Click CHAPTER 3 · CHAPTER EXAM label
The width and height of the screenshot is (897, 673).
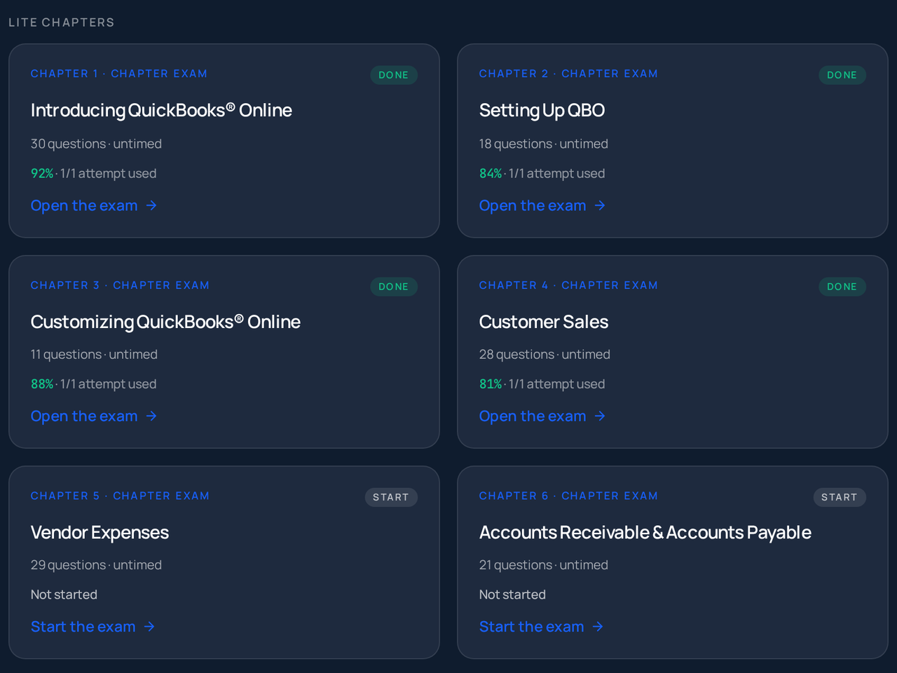[120, 285]
